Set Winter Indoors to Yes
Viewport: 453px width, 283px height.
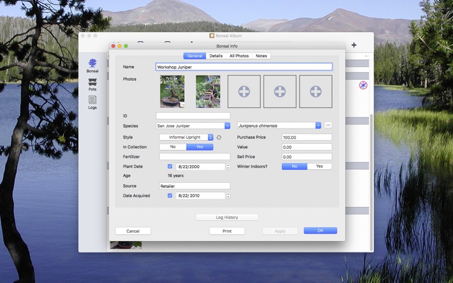pos(319,166)
